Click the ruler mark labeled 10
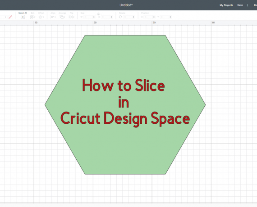Screen dimensions: 257x207 [36, 22]
